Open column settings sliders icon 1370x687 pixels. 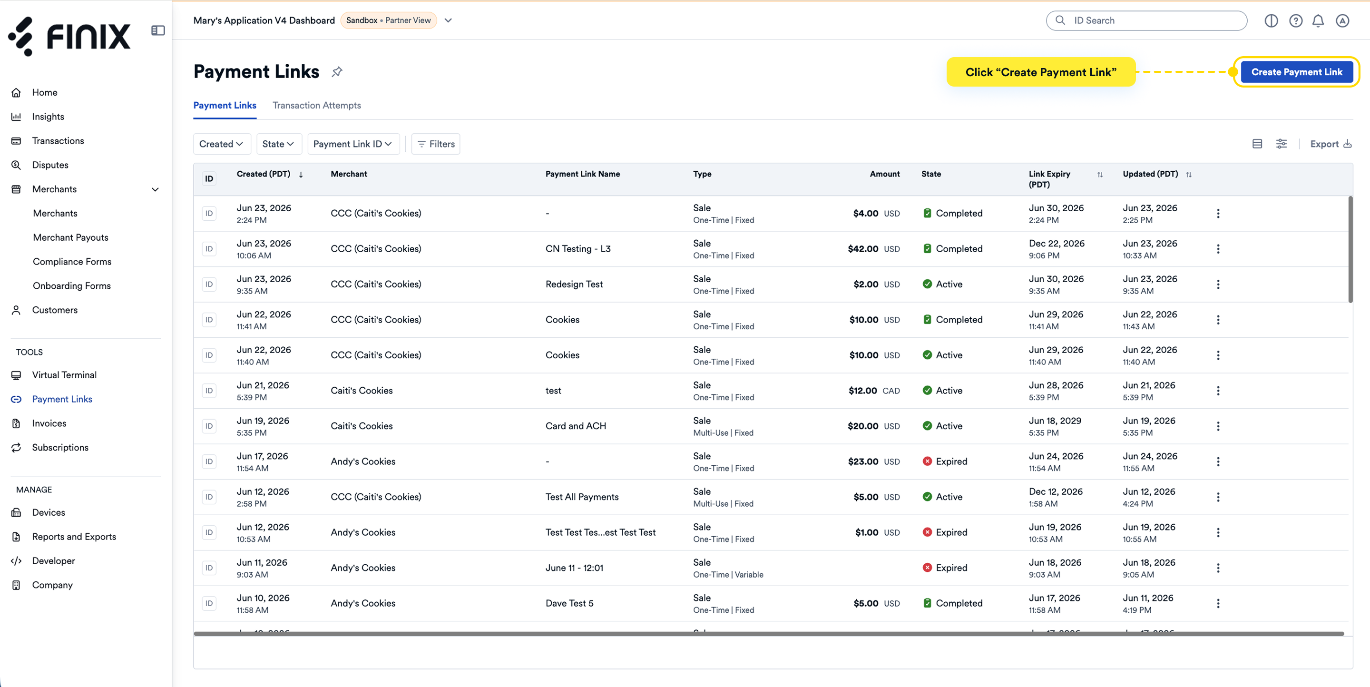pyautogui.click(x=1282, y=144)
